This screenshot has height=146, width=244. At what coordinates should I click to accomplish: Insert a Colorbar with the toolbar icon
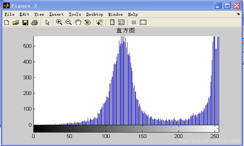coord(112,22)
